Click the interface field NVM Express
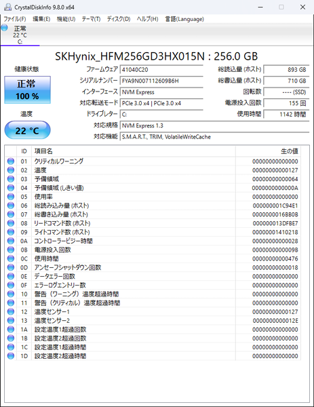Screen dimensions: 314x407 pyautogui.click(x=161, y=92)
